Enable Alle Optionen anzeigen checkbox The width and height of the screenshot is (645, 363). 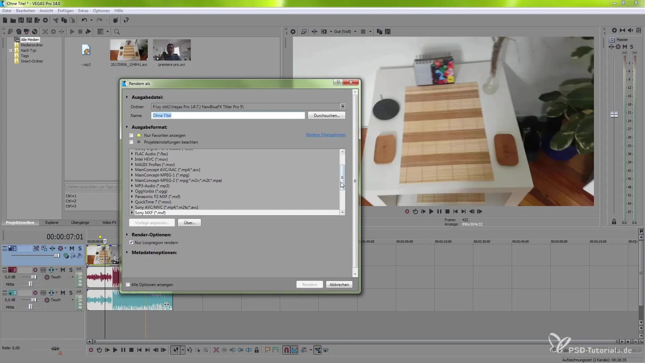pos(128,285)
